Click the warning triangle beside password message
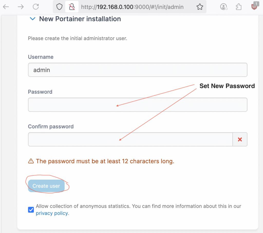The height and width of the screenshot is (233, 263). (x=31, y=161)
